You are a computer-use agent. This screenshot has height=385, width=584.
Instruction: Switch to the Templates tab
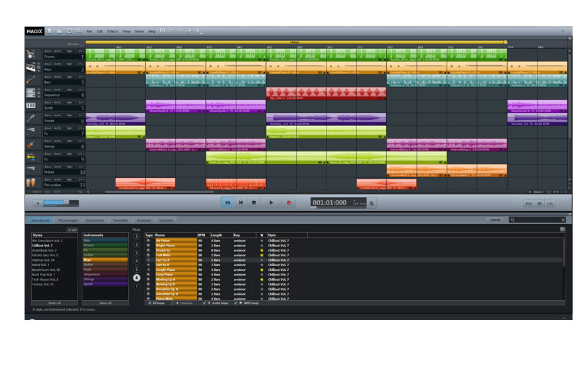[x=120, y=220]
